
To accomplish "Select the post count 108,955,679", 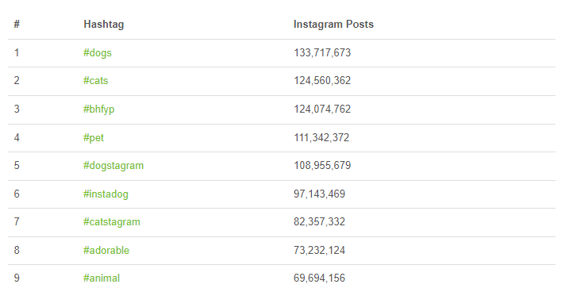I will pos(322,166).
